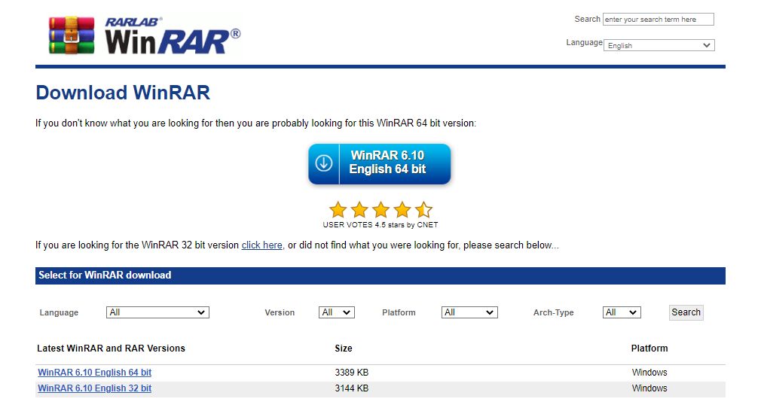Click 'Select for WinRAR download' heading bar
This screenshot has width=761, height=417.
380,275
